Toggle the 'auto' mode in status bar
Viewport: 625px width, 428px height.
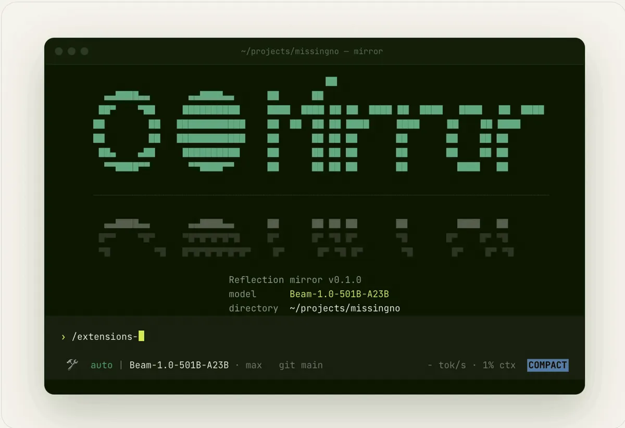tap(102, 365)
